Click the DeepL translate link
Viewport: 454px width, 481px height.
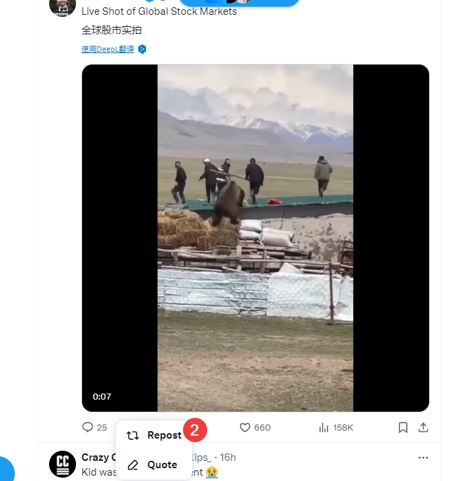[x=108, y=49]
